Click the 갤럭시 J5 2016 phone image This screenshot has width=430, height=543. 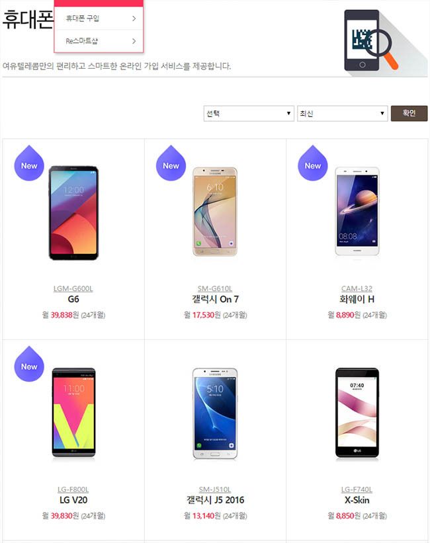click(x=215, y=413)
